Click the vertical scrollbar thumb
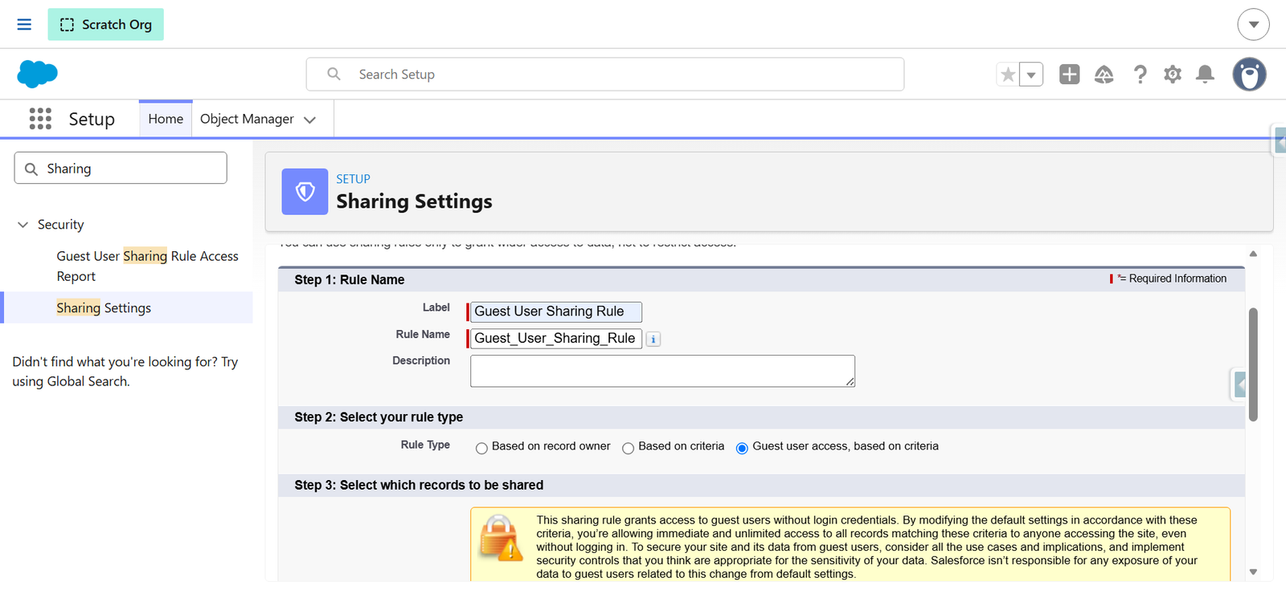This screenshot has height=594, width=1286. click(1253, 364)
